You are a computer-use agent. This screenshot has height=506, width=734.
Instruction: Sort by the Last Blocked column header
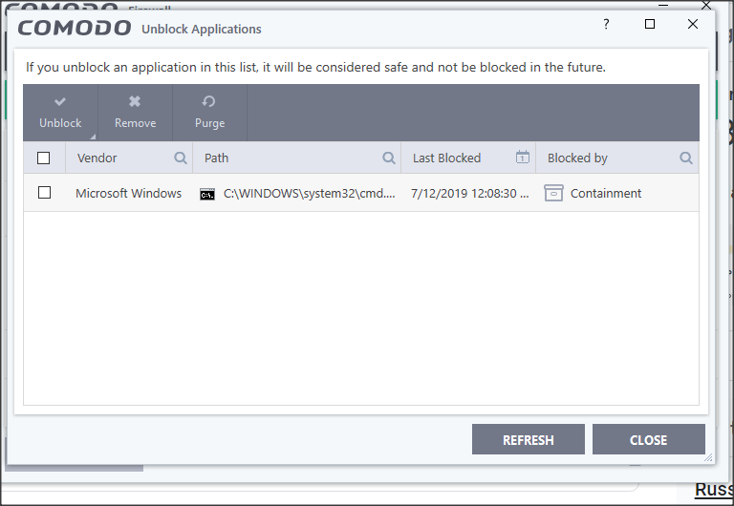click(446, 158)
